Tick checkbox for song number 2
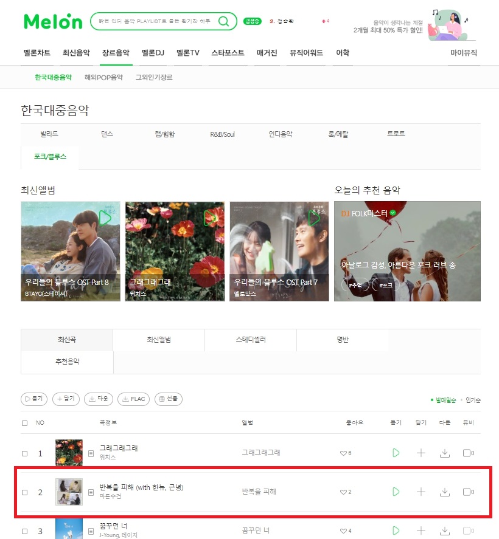Screen dimensions: 499x539 (25, 492)
